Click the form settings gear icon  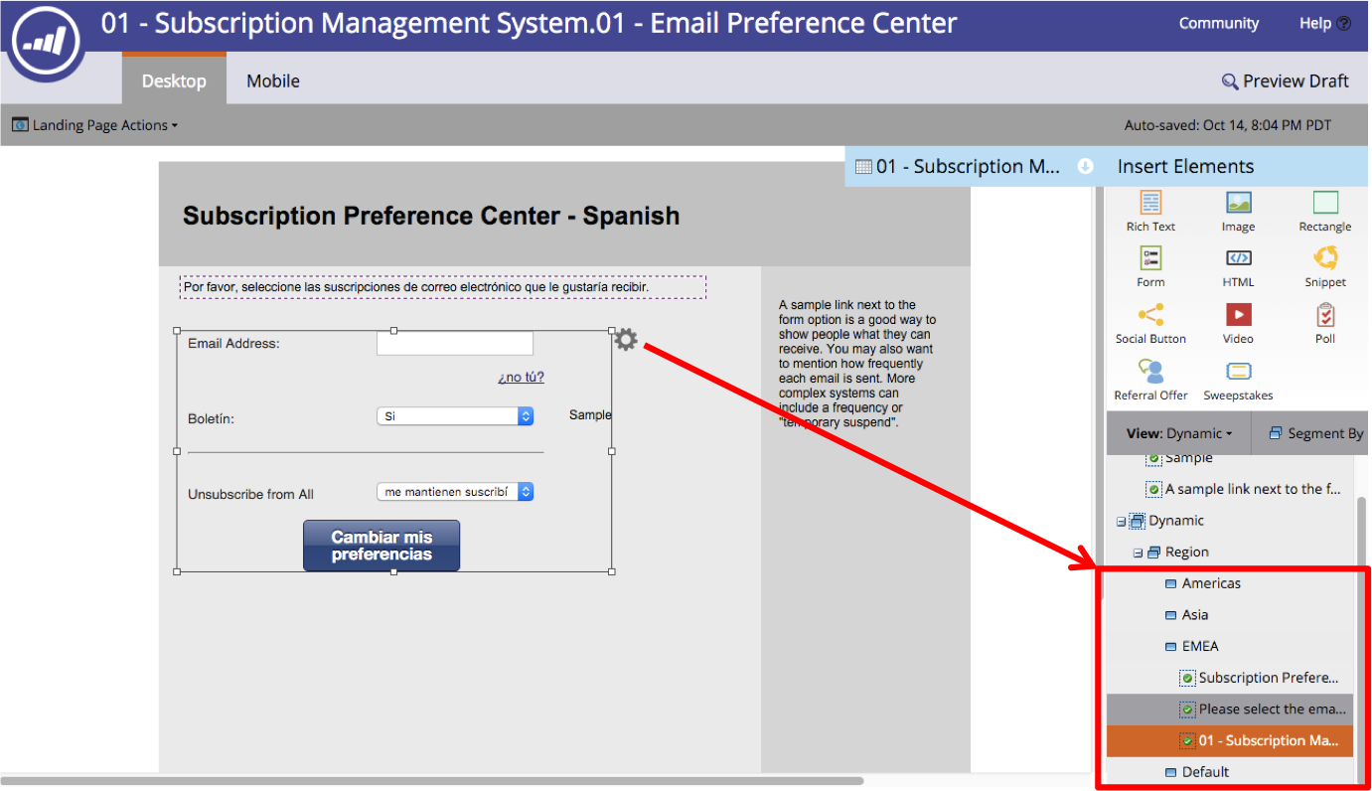click(x=625, y=340)
